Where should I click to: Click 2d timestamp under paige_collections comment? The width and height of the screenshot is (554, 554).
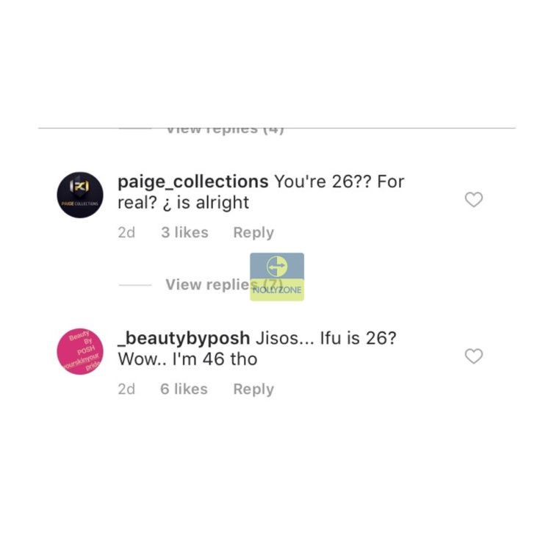click(126, 232)
